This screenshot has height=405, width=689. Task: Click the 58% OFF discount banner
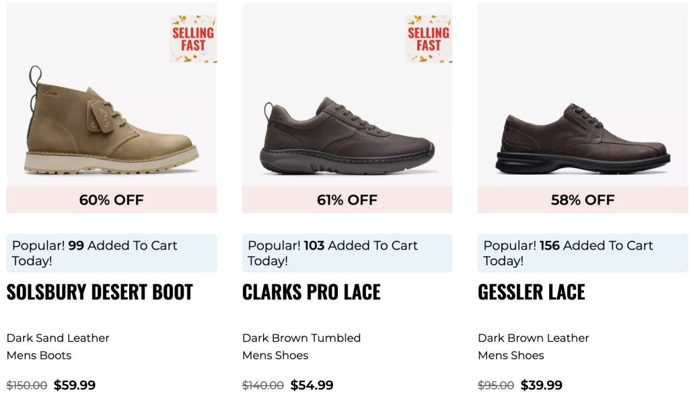583,200
